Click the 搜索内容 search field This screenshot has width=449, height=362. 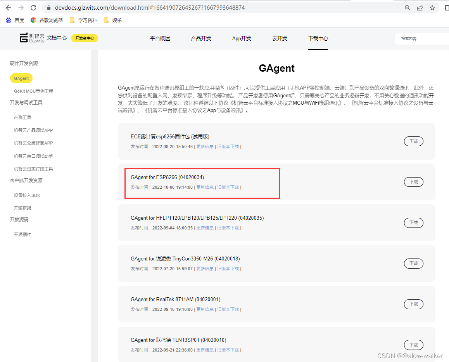[422, 39]
